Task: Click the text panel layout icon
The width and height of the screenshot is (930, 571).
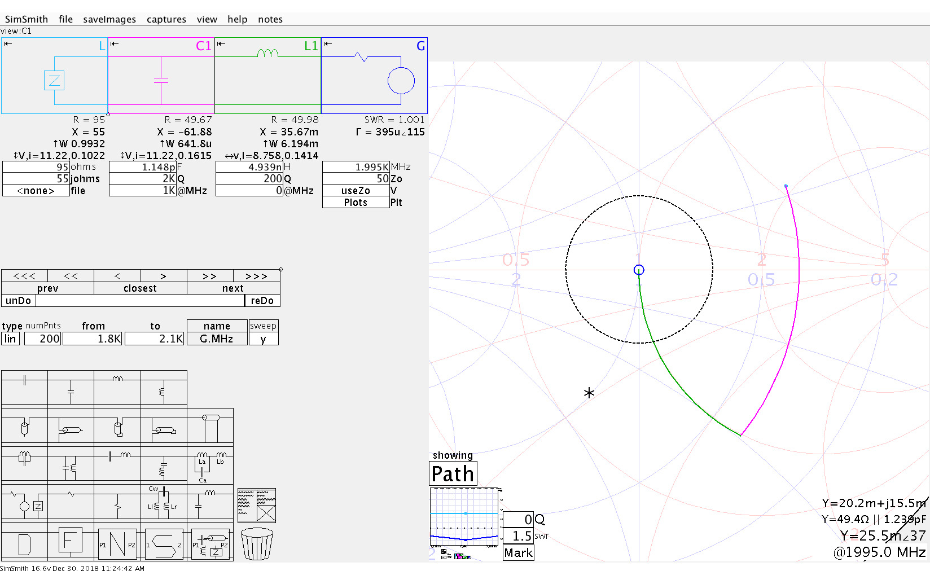Action: (257, 506)
